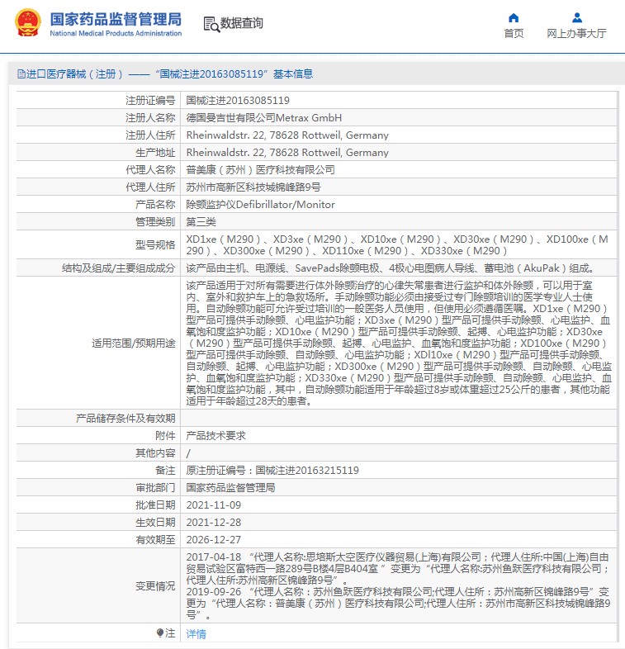This screenshot has width=625, height=649.
Task: Select expiry date 2026-12-27
Action: (x=214, y=540)
